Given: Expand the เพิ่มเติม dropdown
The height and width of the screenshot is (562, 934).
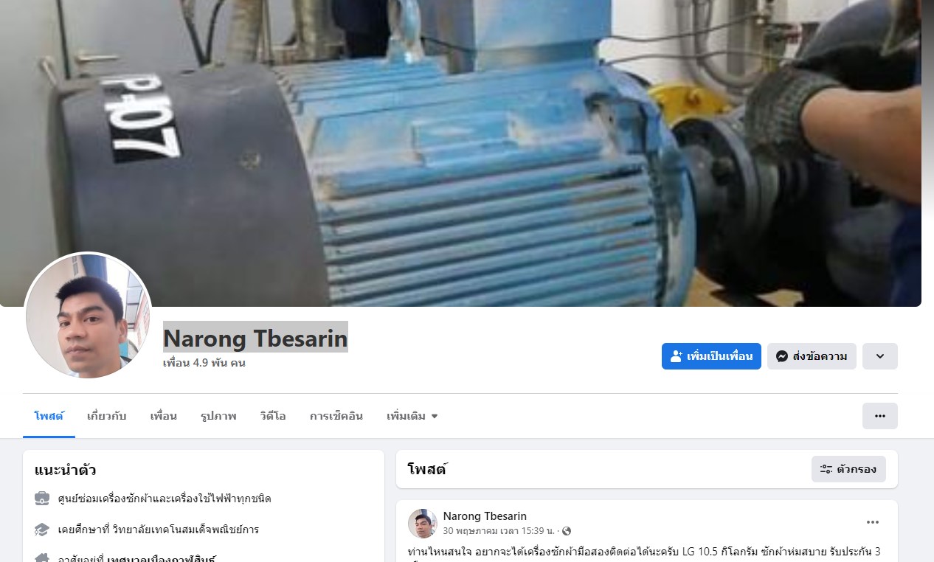Looking at the screenshot, I should pos(412,416).
